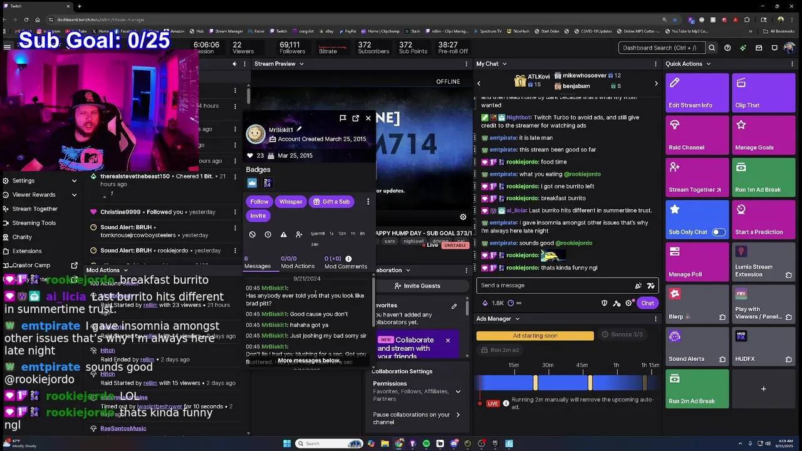Click ad marker near 45m on timeline

[590, 383]
